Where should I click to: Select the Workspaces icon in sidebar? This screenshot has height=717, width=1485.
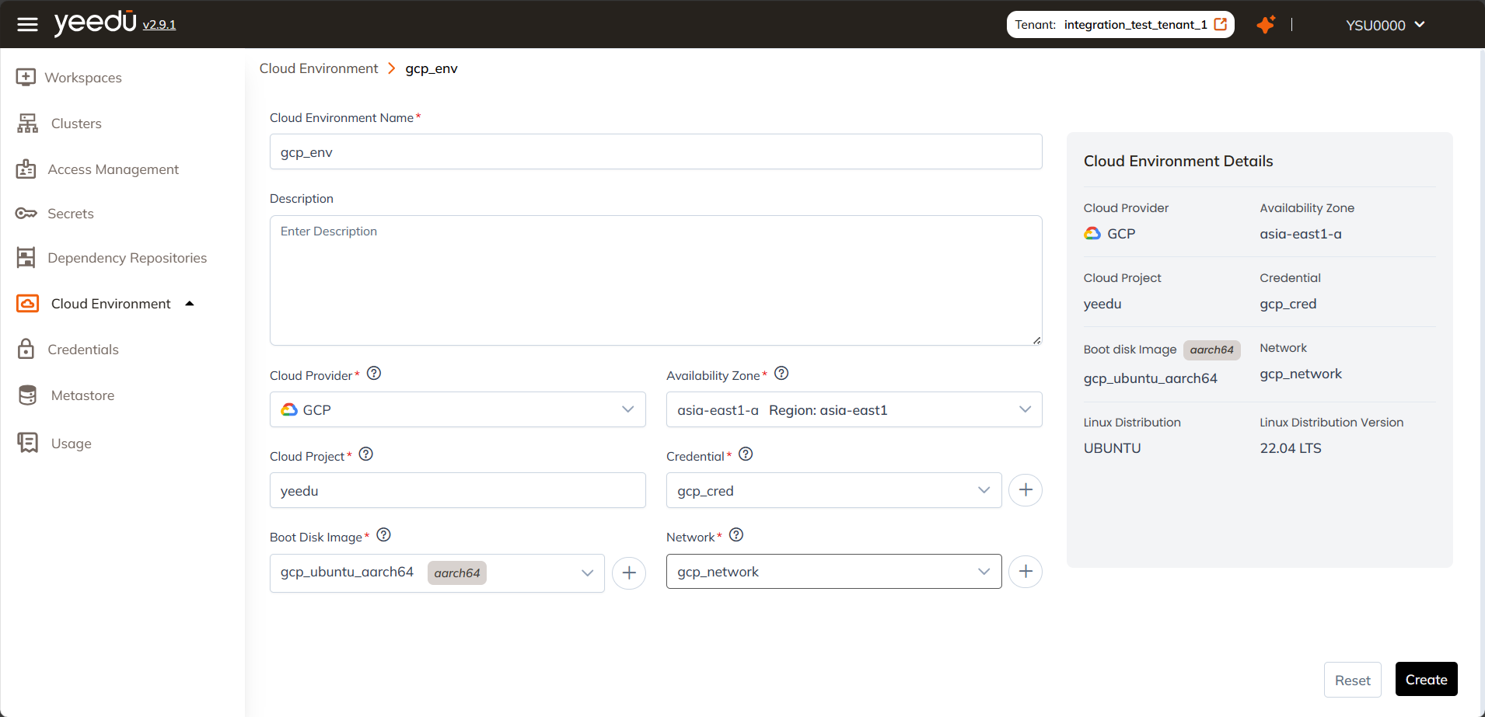[27, 77]
